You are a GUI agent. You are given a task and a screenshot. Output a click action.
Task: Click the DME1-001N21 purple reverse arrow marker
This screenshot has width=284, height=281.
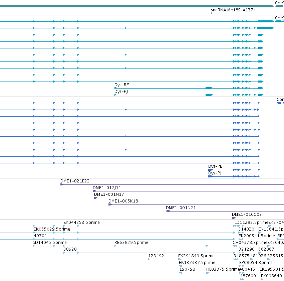(x=168, y=211)
